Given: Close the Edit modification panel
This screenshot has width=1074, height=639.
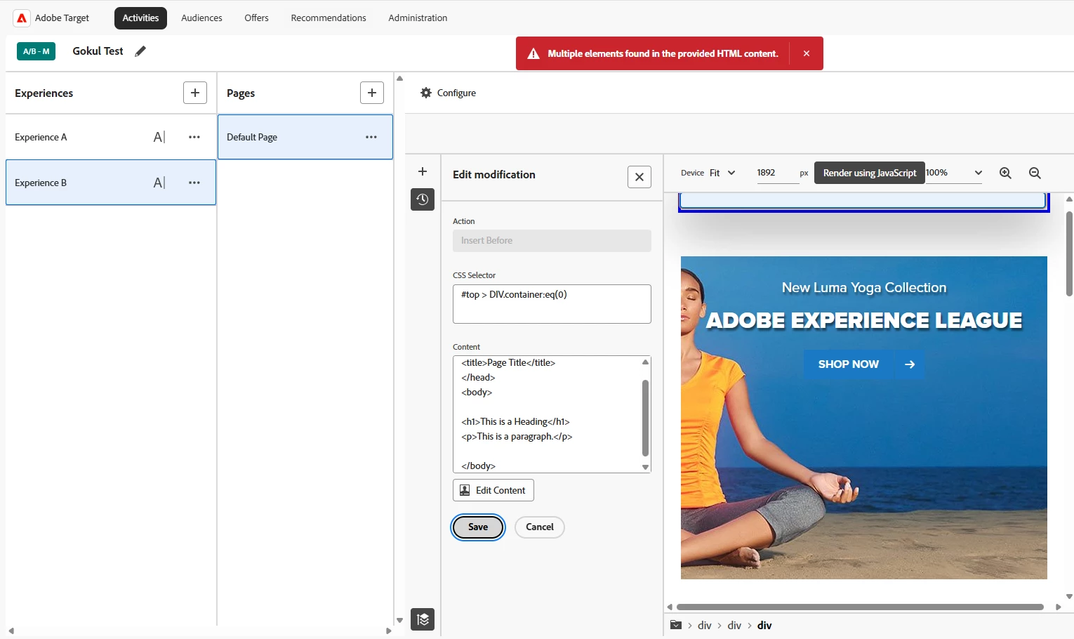Looking at the screenshot, I should (639, 177).
